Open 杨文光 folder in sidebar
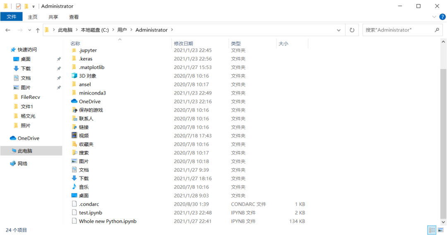The image size is (447, 235). [x=28, y=116]
